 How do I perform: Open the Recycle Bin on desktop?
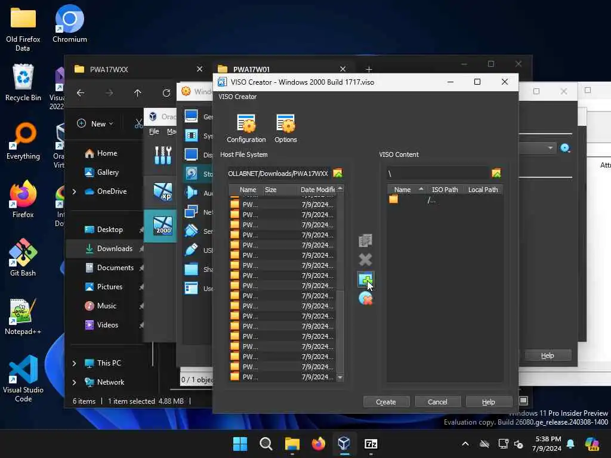(x=23, y=82)
